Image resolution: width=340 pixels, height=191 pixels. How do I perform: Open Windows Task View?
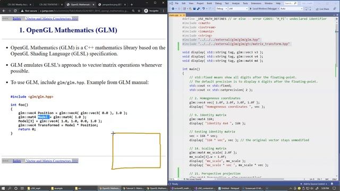click(x=22, y=188)
